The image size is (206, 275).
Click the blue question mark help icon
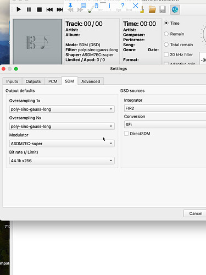pos(123,5)
